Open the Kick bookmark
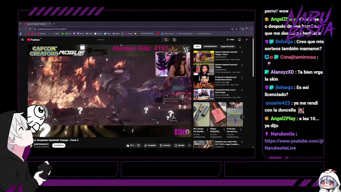This screenshot has width=341, height=192. tap(68, 34)
